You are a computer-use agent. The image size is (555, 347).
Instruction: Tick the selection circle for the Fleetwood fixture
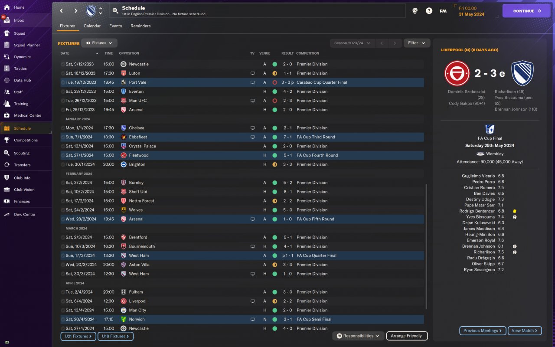coord(62,155)
